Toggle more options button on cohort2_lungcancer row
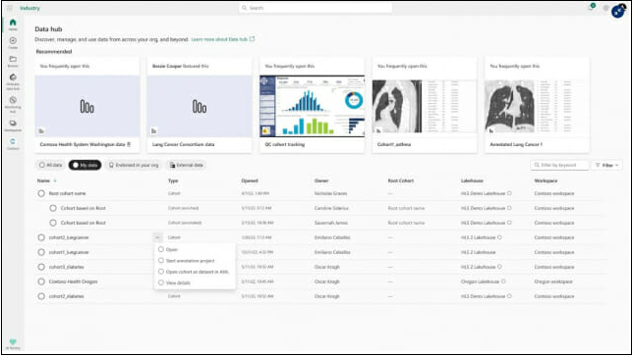Screen dimensions: 633x356 pyautogui.click(x=157, y=237)
